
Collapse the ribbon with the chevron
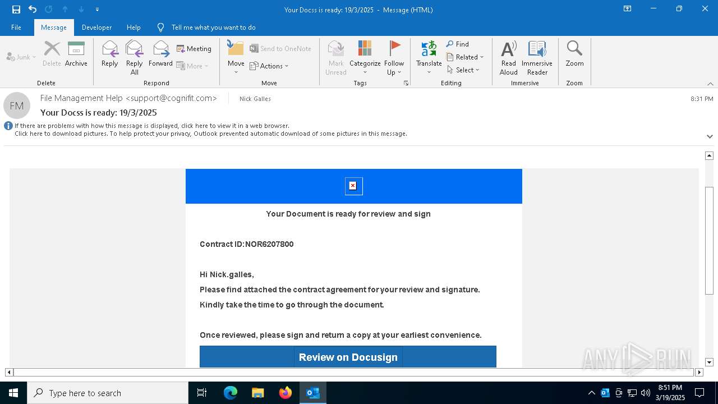coord(710,84)
